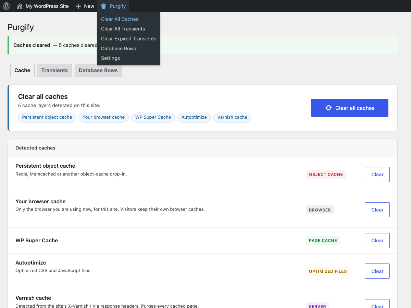The height and width of the screenshot is (308, 411).
Task: Open the Purgify admin bar menu
Action: [x=113, y=6]
